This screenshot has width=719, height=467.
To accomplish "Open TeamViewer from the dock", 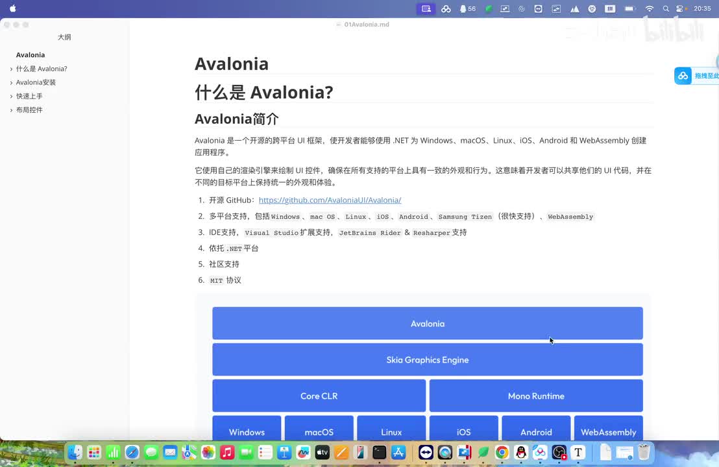I will tap(426, 453).
